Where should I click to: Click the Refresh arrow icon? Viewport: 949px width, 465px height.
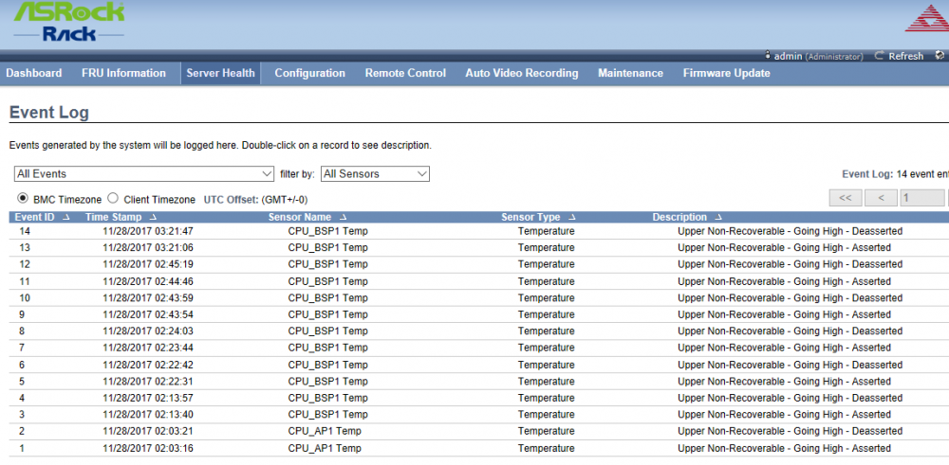pyautogui.click(x=880, y=56)
